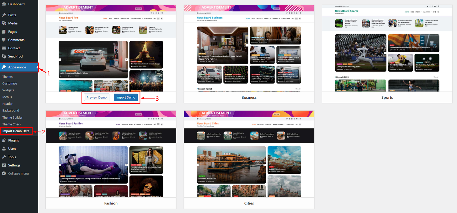This screenshot has width=457, height=213.
Task: Select the News Board Sports demo thumbnail
Action: tap(387, 48)
